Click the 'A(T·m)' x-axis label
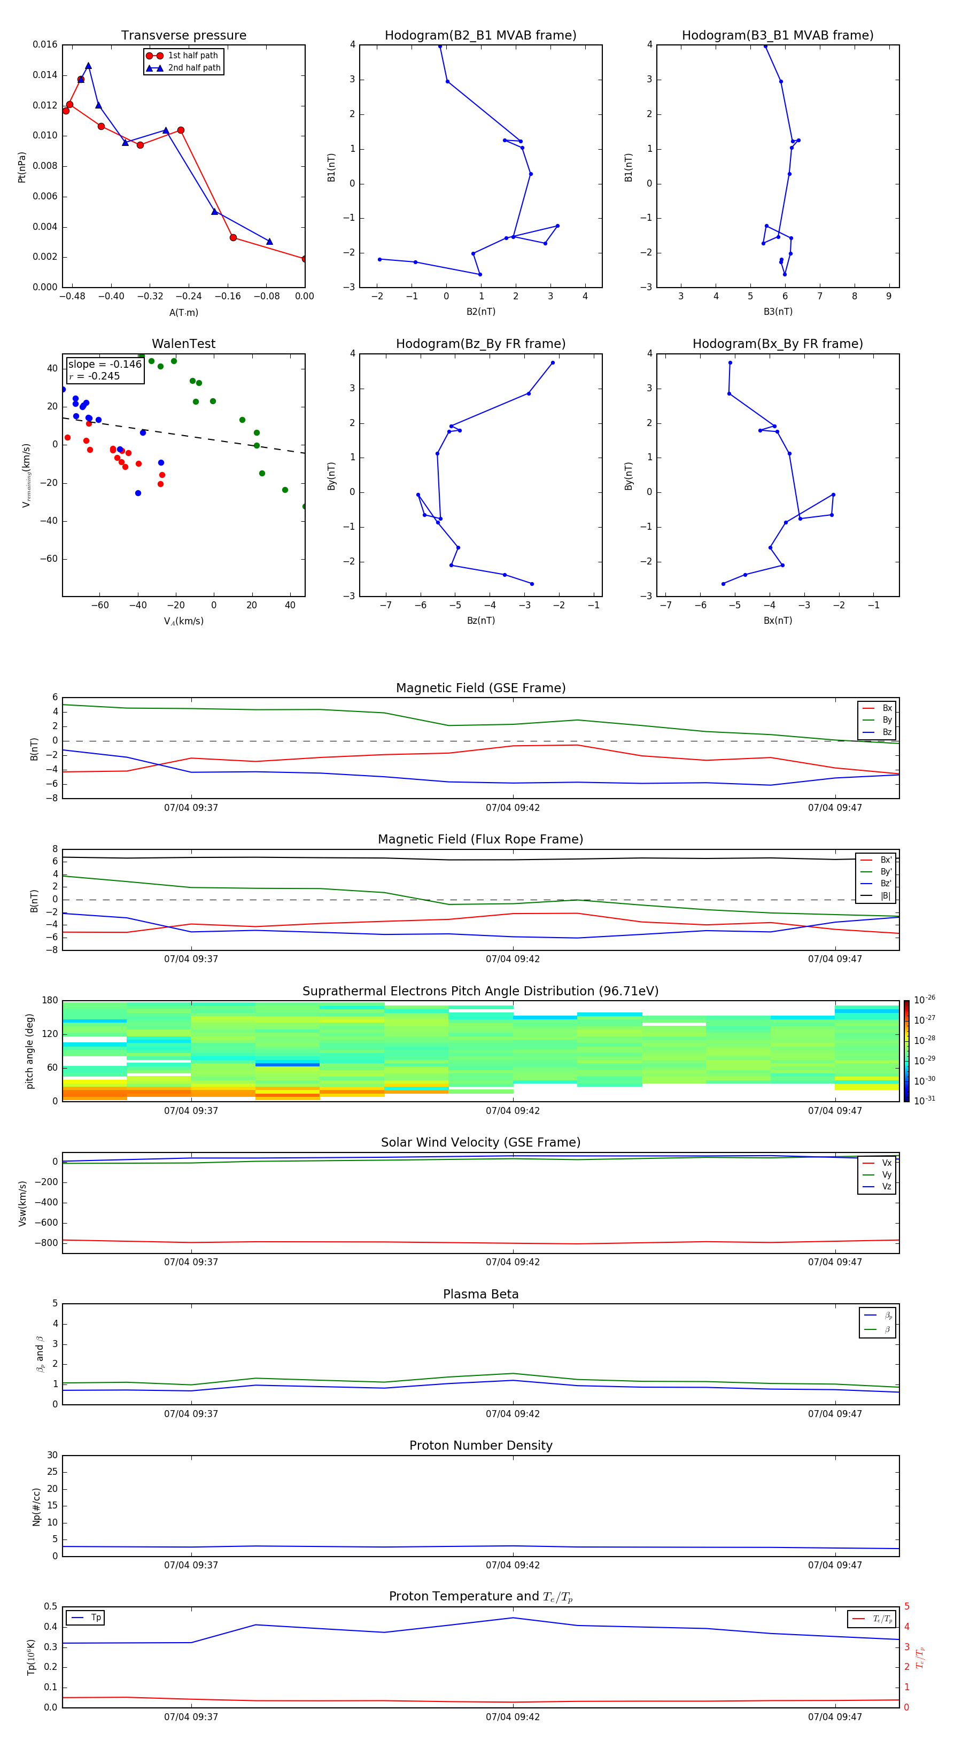Viewport: 962px width, 1764px height. tap(183, 313)
